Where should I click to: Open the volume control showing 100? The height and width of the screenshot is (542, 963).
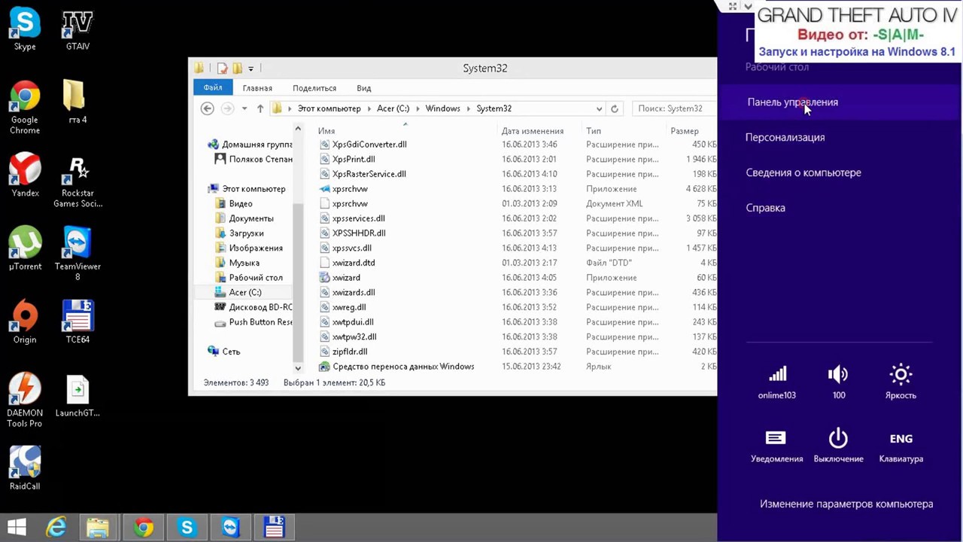[x=838, y=382]
